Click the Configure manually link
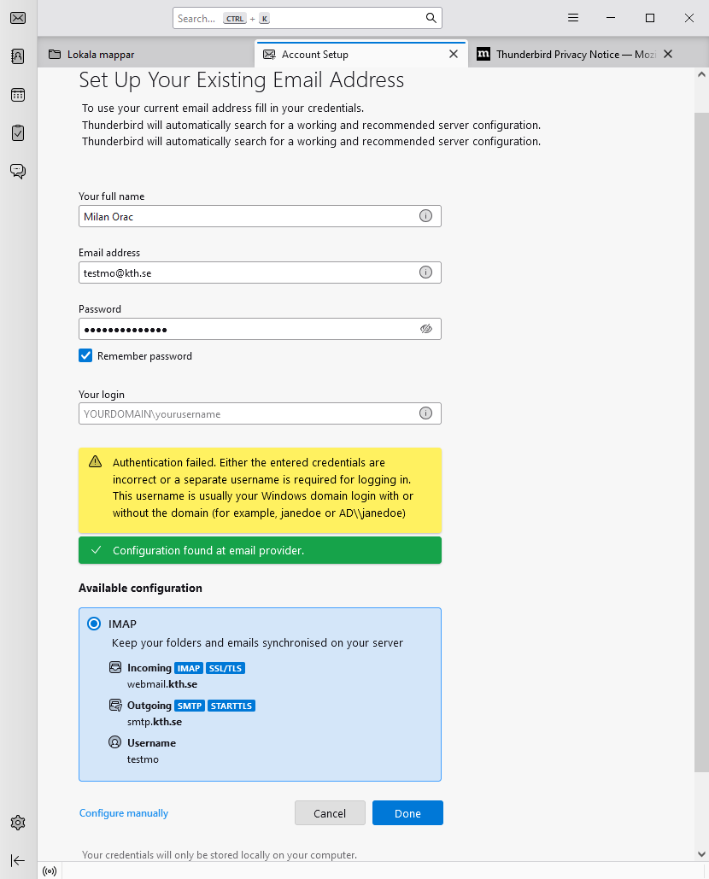The image size is (709, 879). point(124,813)
